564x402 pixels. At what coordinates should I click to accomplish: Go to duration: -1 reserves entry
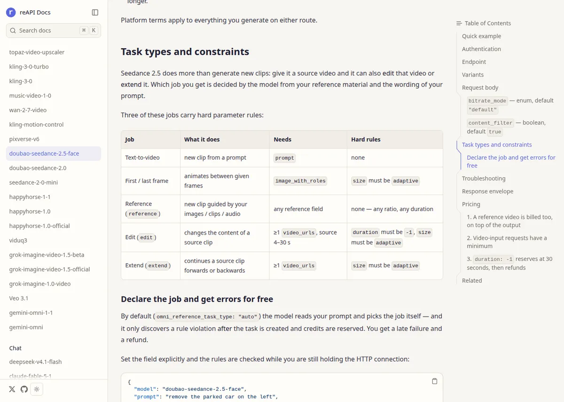[510, 264]
